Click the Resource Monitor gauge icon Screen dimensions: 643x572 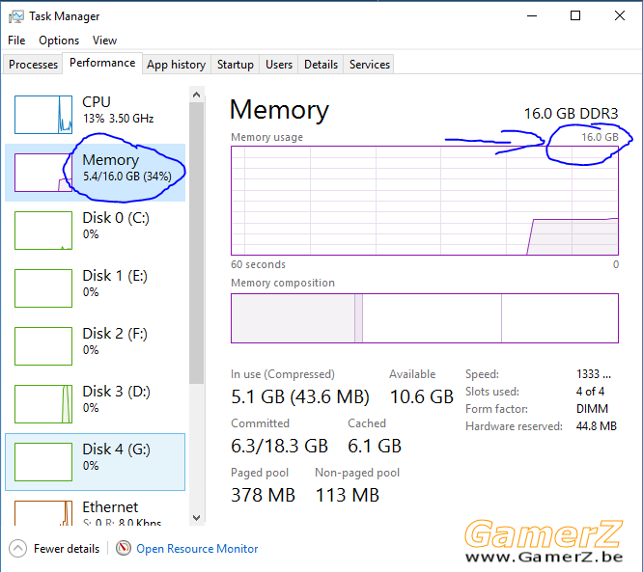pos(123,548)
